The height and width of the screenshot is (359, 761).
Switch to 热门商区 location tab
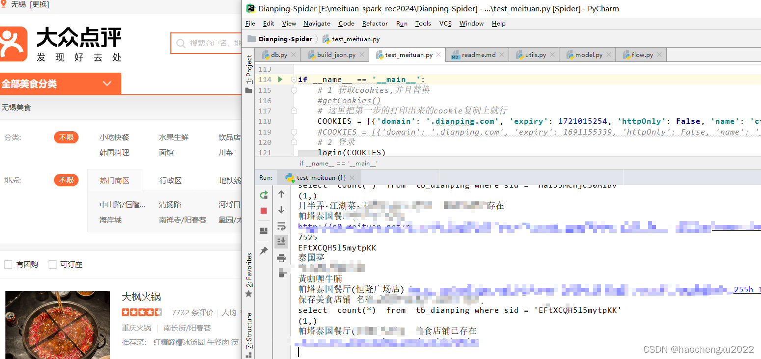tap(114, 180)
